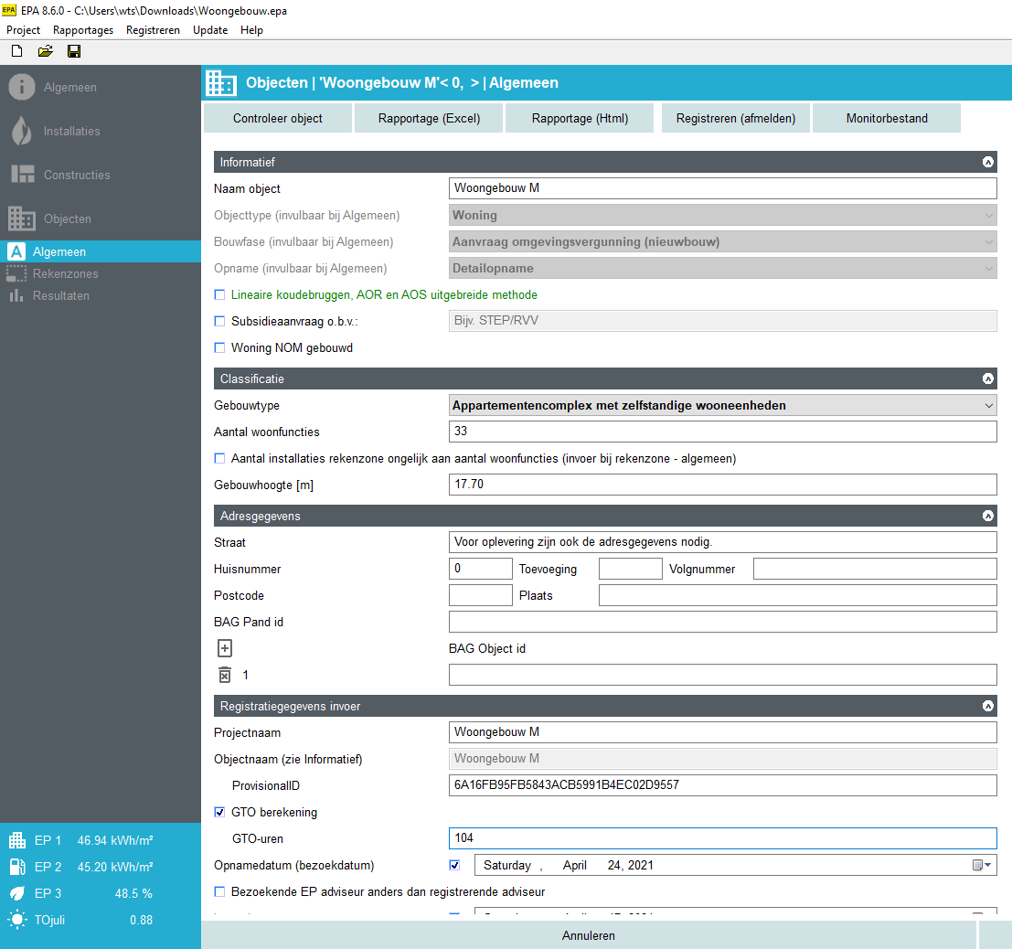Collapse the Classificatie section
The width and height of the screenshot is (1012, 949).
(987, 379)
